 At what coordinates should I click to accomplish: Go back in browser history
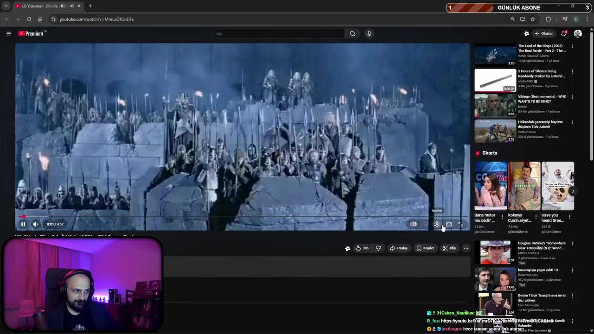(x=6, y=19)
